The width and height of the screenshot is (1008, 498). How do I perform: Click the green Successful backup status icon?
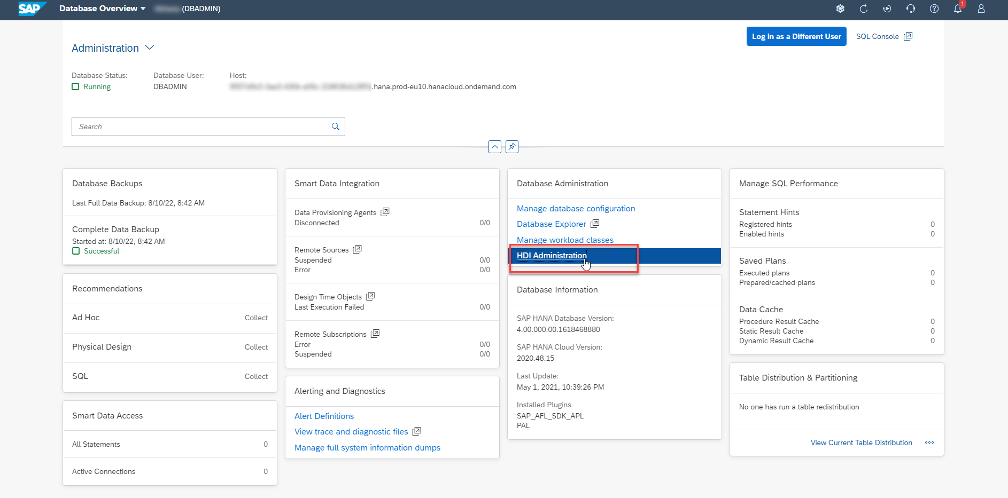click(x=76, y=251)
